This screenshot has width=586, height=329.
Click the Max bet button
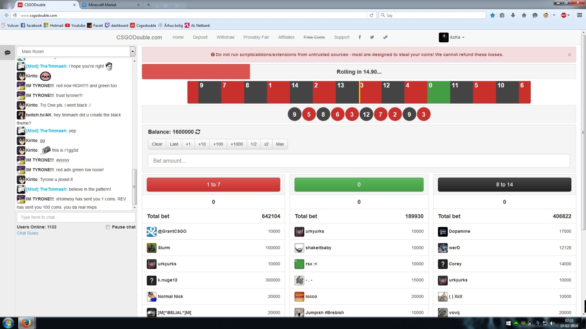click(280, 144)
